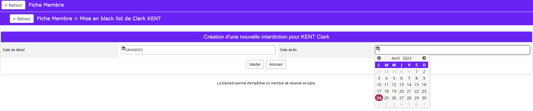533x111 pixels.
Task: Click the Retour button in the breadcrumb bar
Action: point(22,19)
